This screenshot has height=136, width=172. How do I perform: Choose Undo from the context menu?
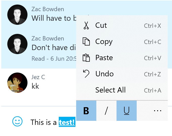(x=122, y=74)
